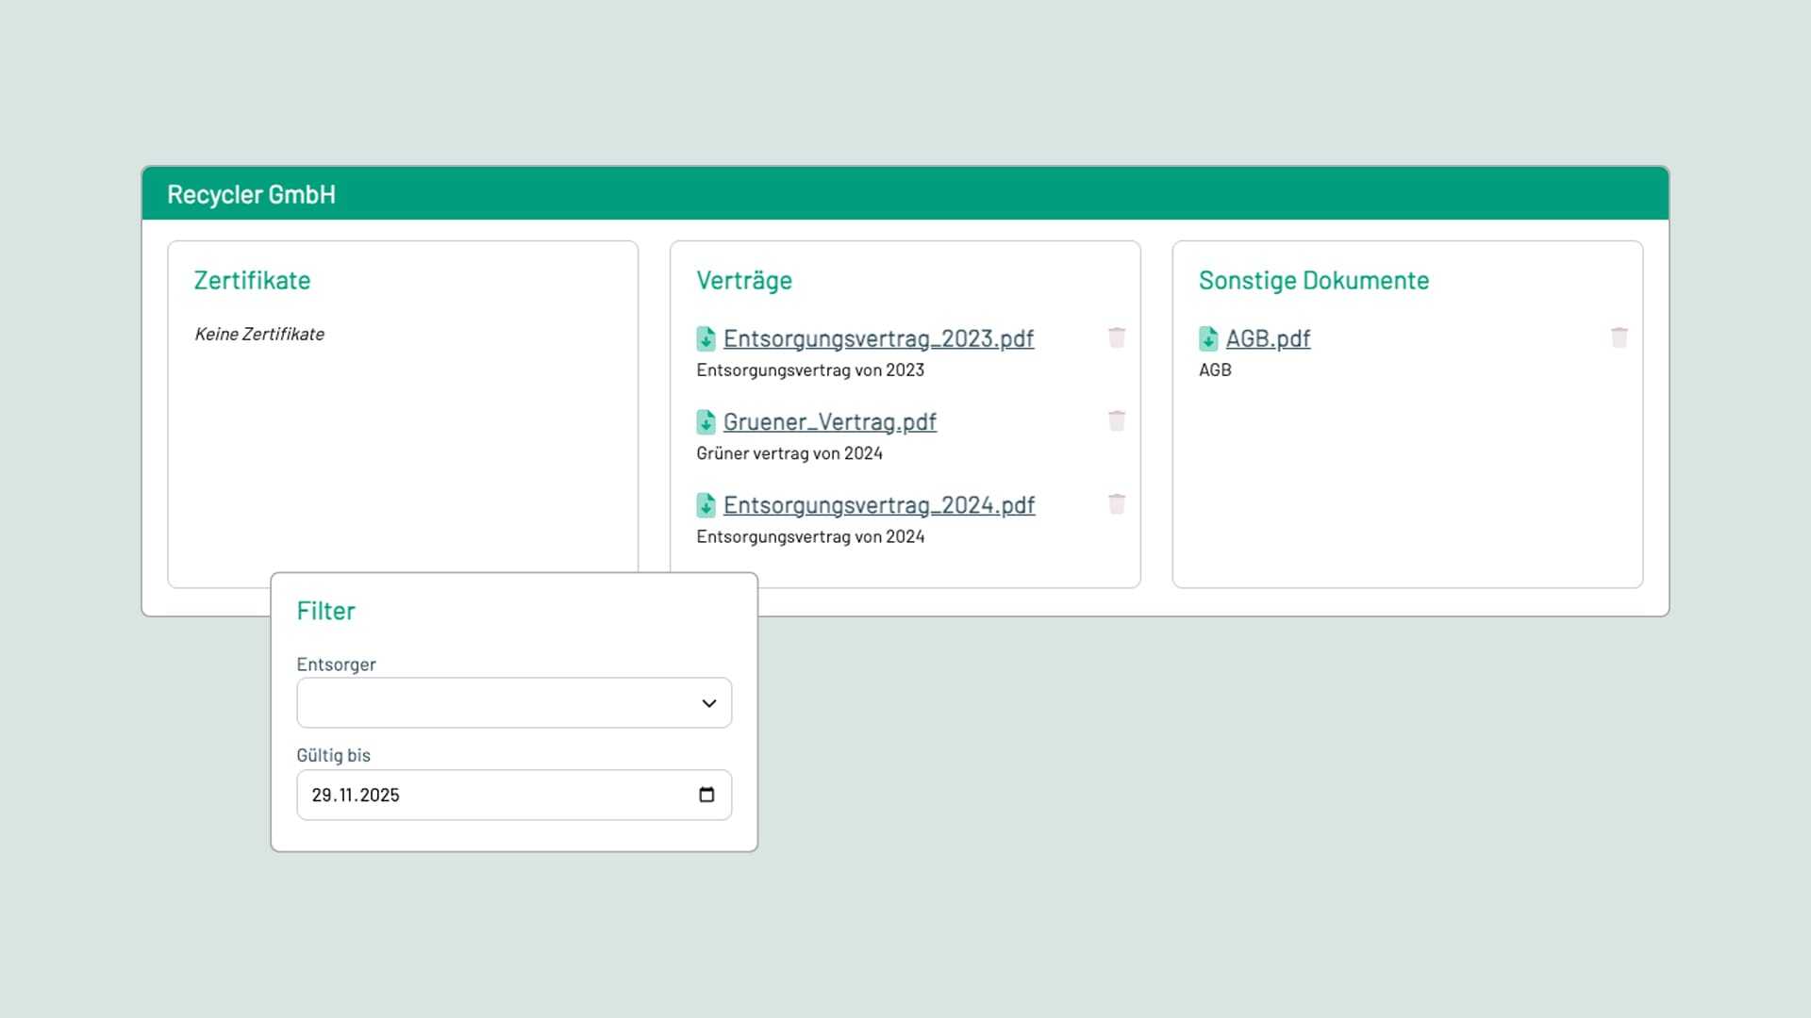Image resolution: width=1811 pixels, height=1018 pixels.
Task: Click the Entsorger dropdown chevron arrow
Action: click(x=709, y=703)
